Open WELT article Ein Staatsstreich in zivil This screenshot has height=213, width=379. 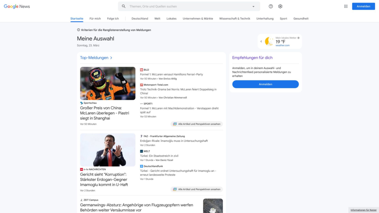(159, 156)
